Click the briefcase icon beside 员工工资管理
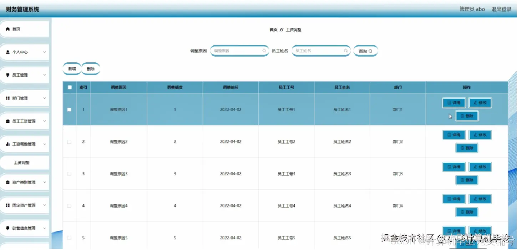Viewport: 517px width, 250px height. 8,121
